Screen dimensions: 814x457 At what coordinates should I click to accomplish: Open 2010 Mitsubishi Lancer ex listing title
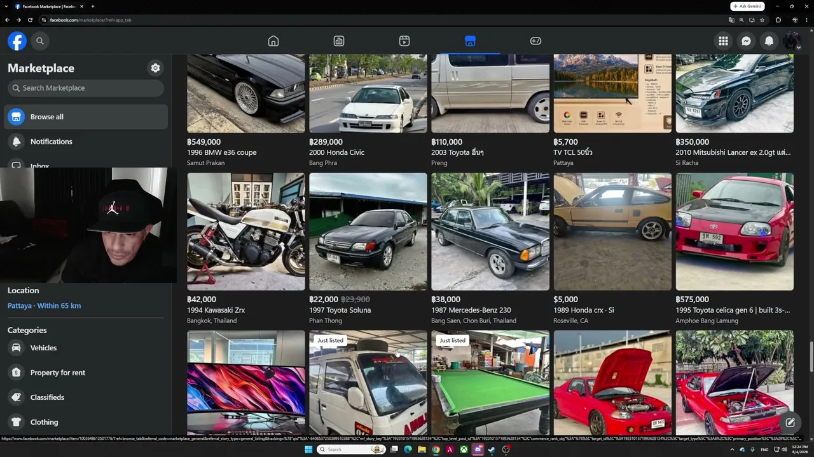(x=733, y=152)
